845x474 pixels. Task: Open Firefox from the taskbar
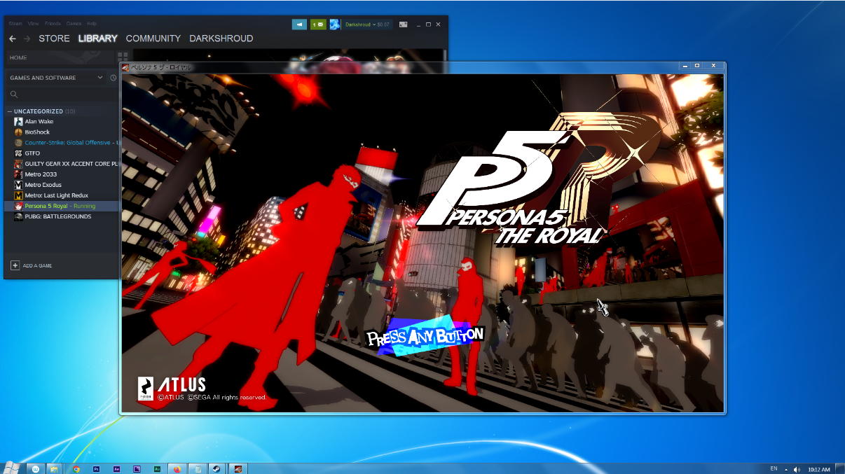177,468
